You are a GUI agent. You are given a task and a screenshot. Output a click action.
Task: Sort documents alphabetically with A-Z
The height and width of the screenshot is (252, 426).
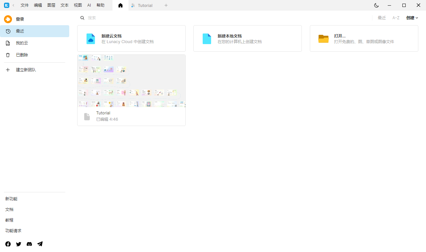[396, 18]
